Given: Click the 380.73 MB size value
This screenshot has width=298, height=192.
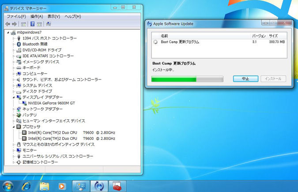Looking at the screenshot, I should pos(277,42).
